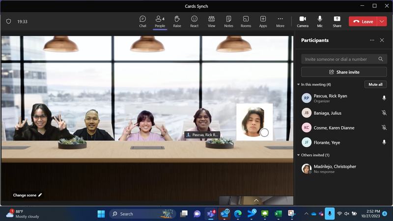
Task: Open Microsoft Edge from the taskbar
Action: coord(238,214)
